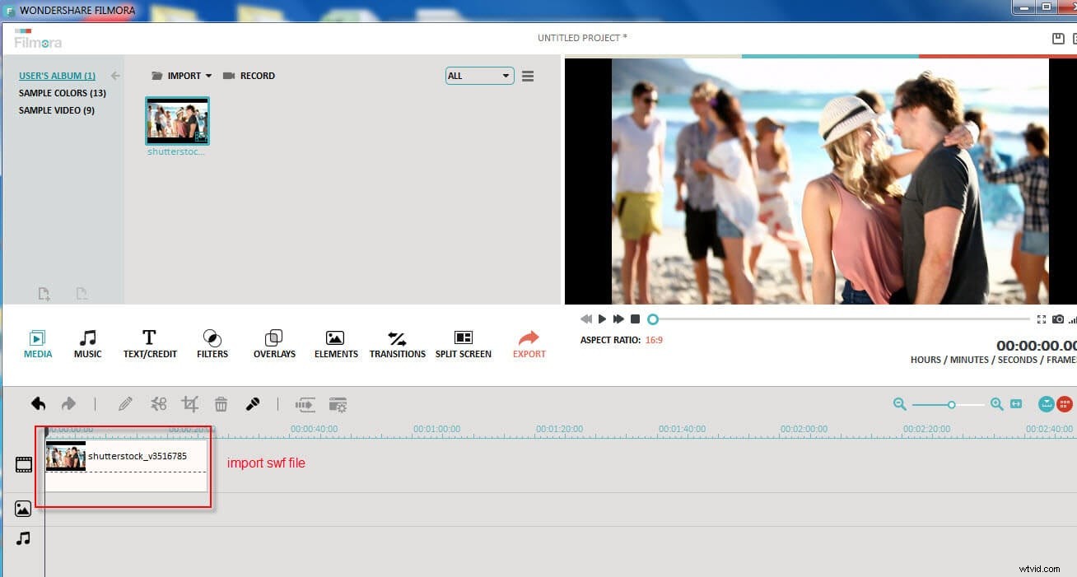Image resolution: width=1077 pixels, height=577 pixels.
Task: Select the crop tool
Action: [190, 403]
